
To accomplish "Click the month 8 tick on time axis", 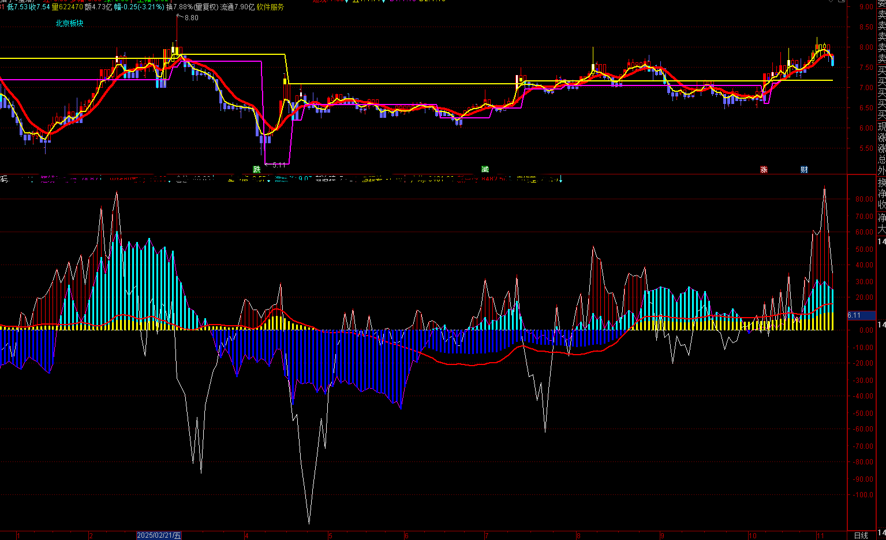I will (579, 535).
